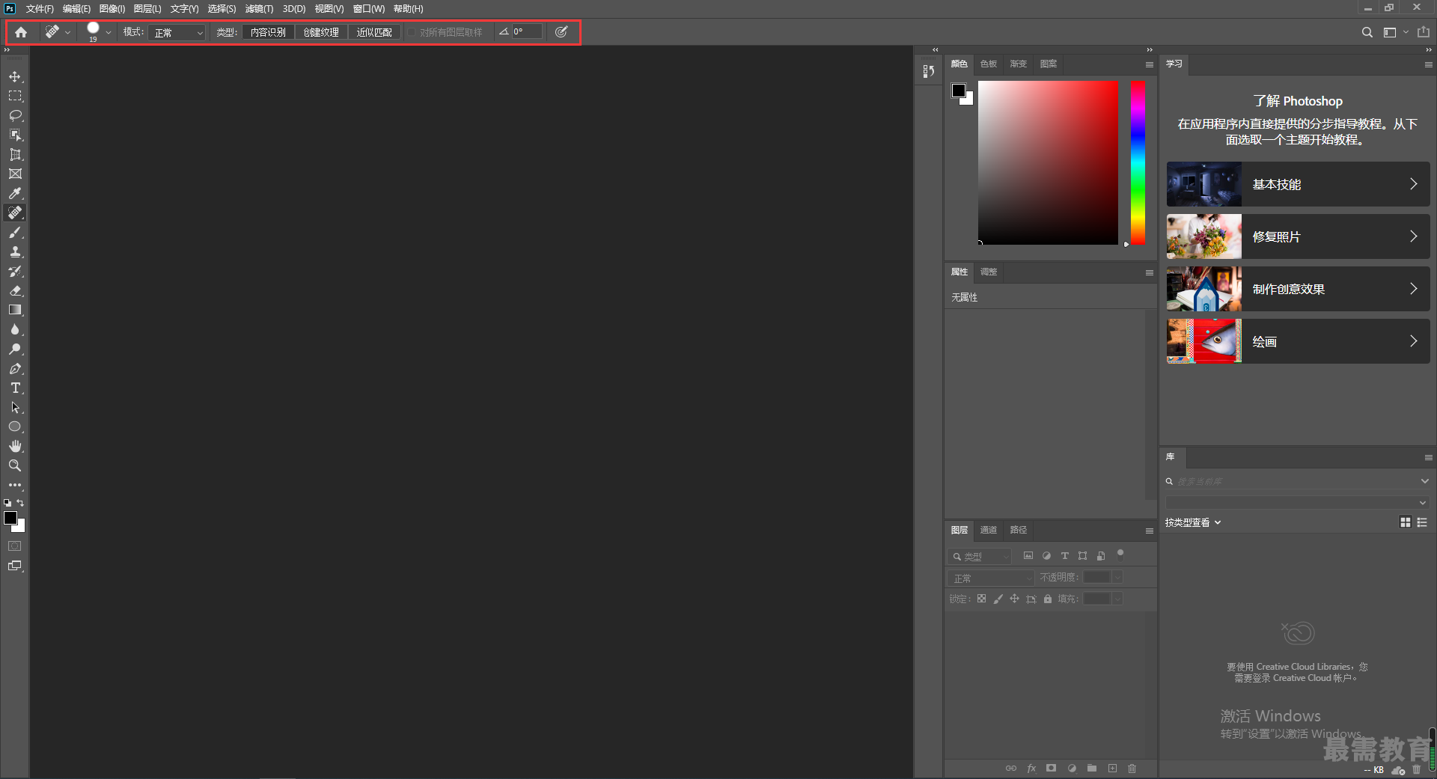Screen dimensions: 1437x779
Task: Select the Pen tool
Action: 15,368
